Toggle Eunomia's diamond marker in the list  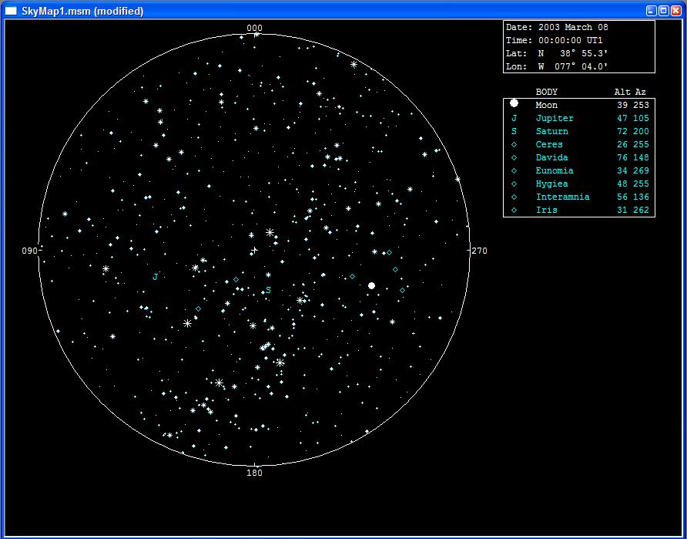[513, 170]
